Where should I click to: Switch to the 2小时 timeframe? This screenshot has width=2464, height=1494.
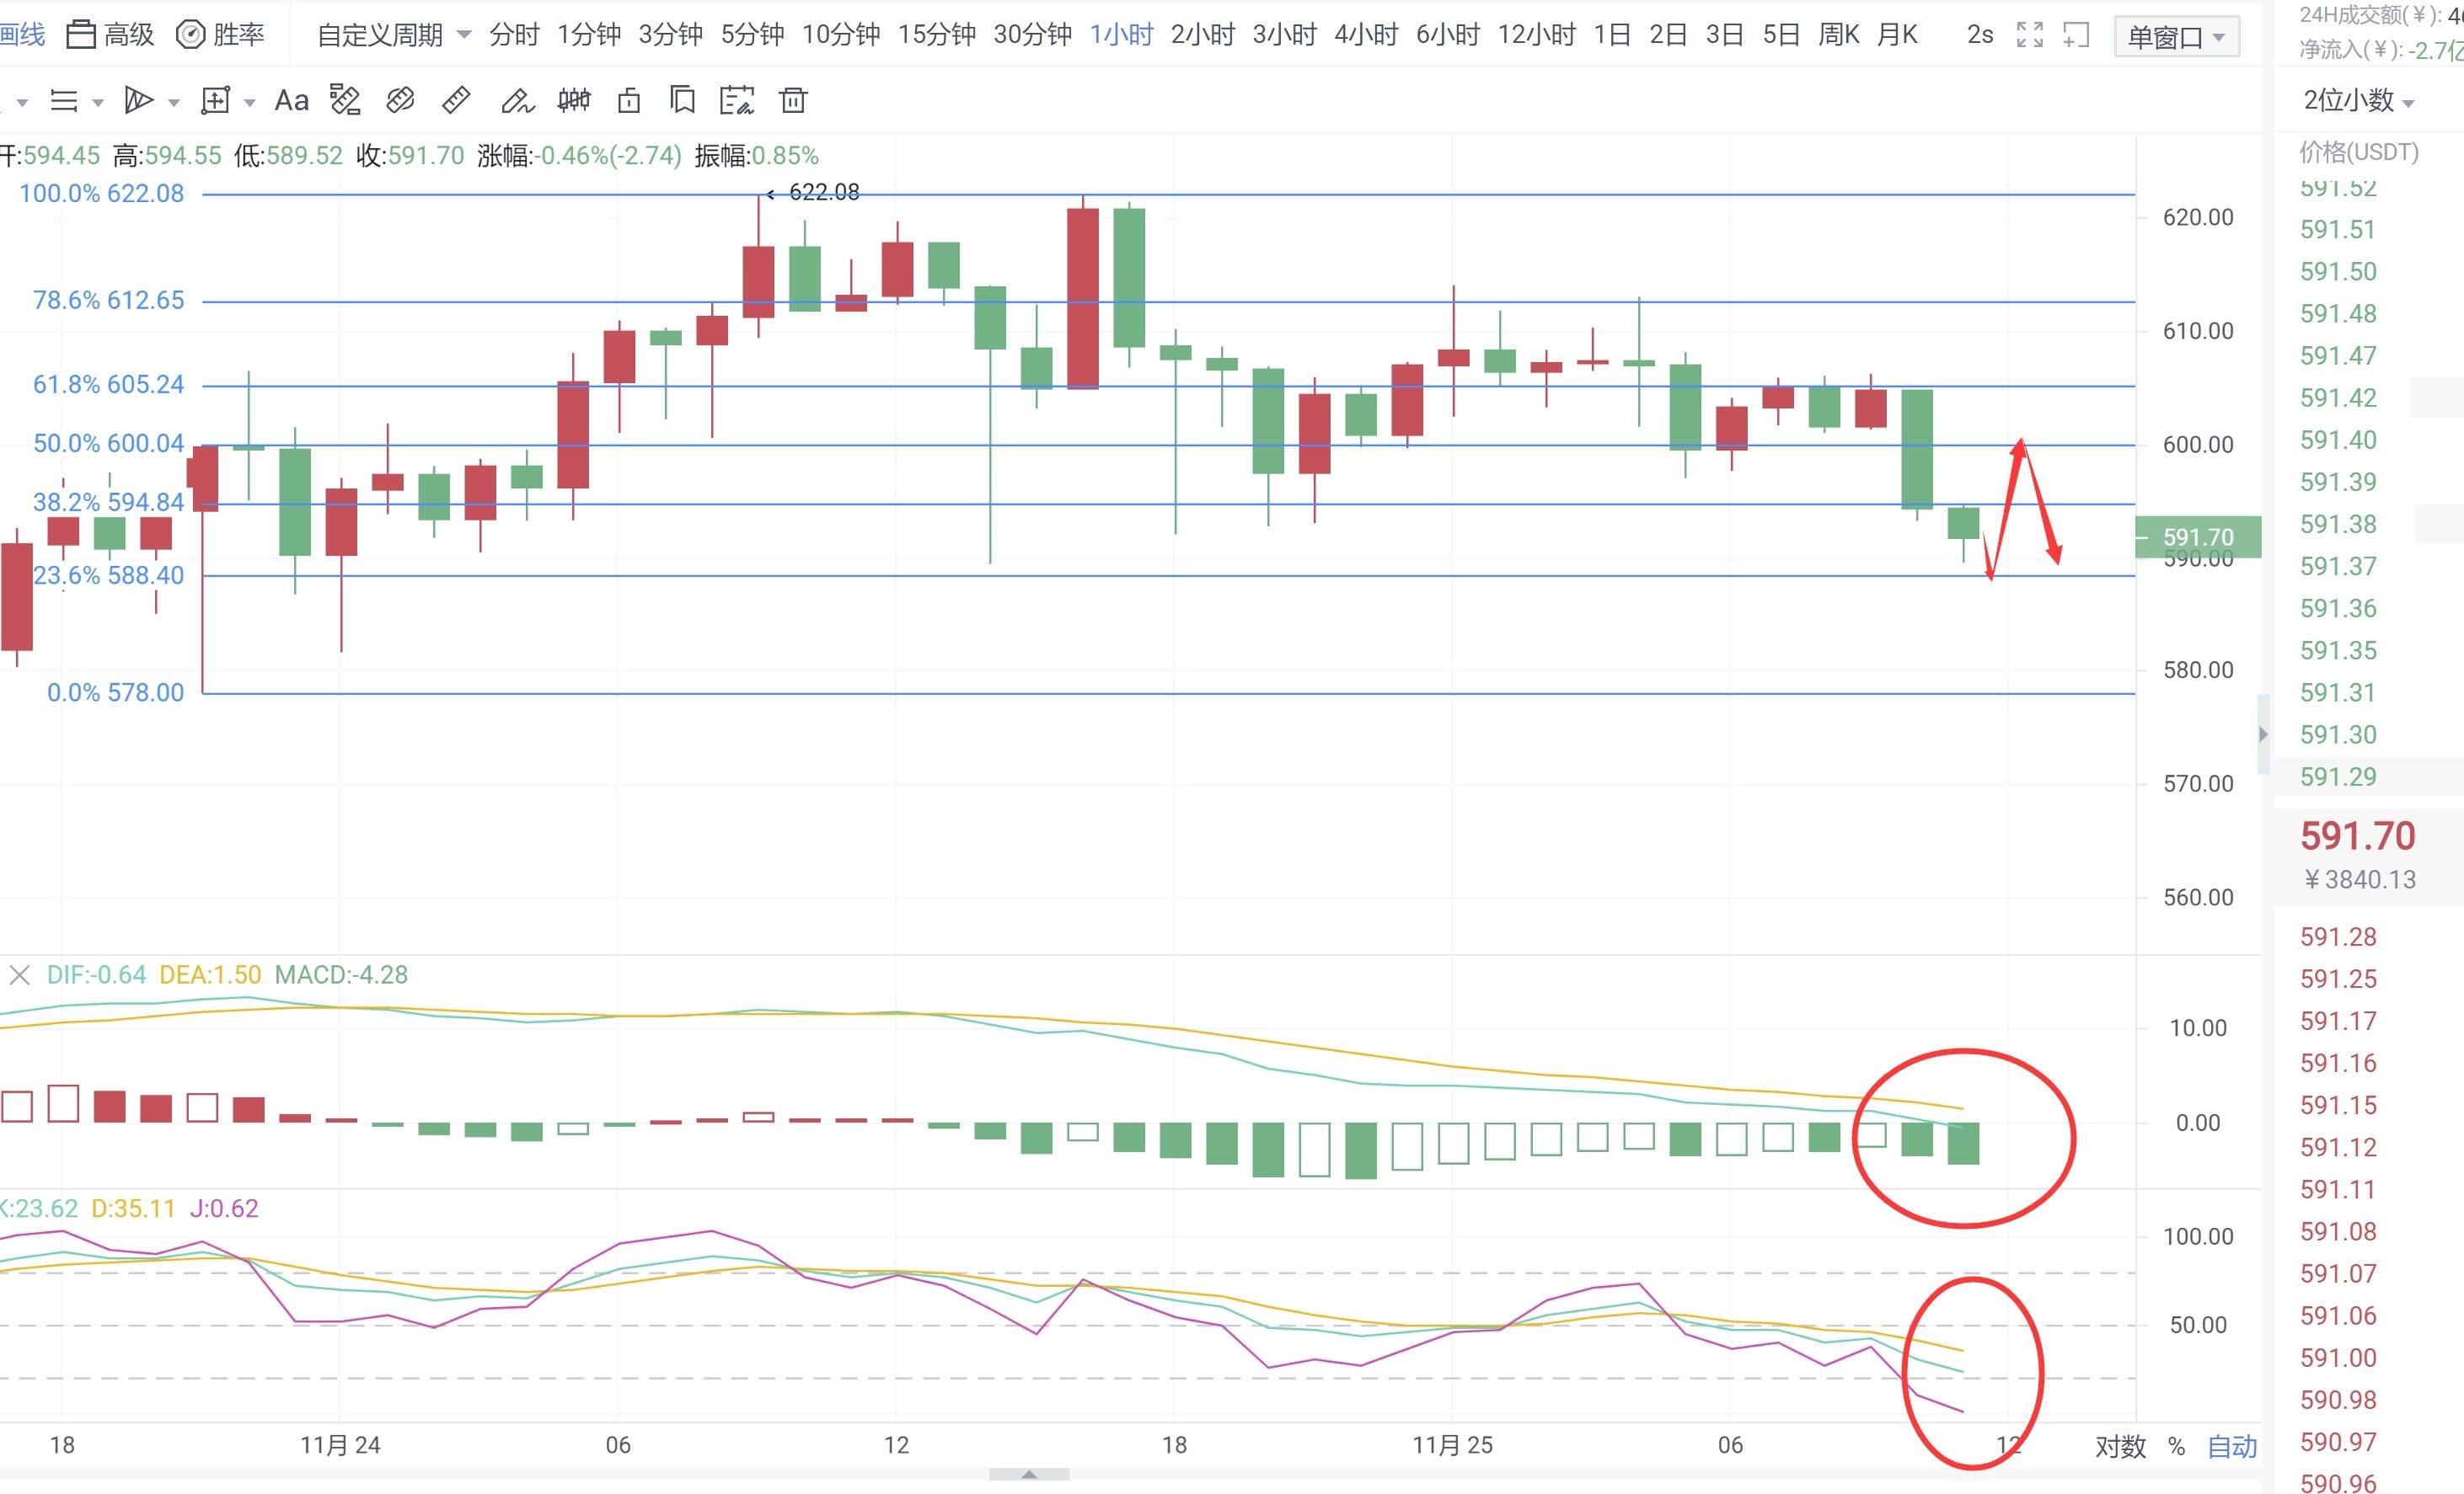[x=1203, y=35]
